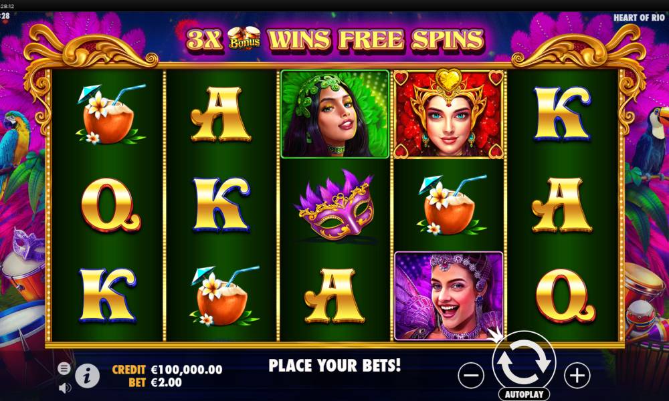Click the purple laughing dancer symbol

[448, 296]
